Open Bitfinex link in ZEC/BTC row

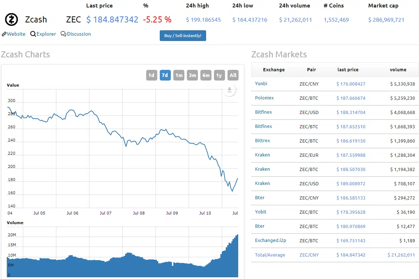pos(264,126)
